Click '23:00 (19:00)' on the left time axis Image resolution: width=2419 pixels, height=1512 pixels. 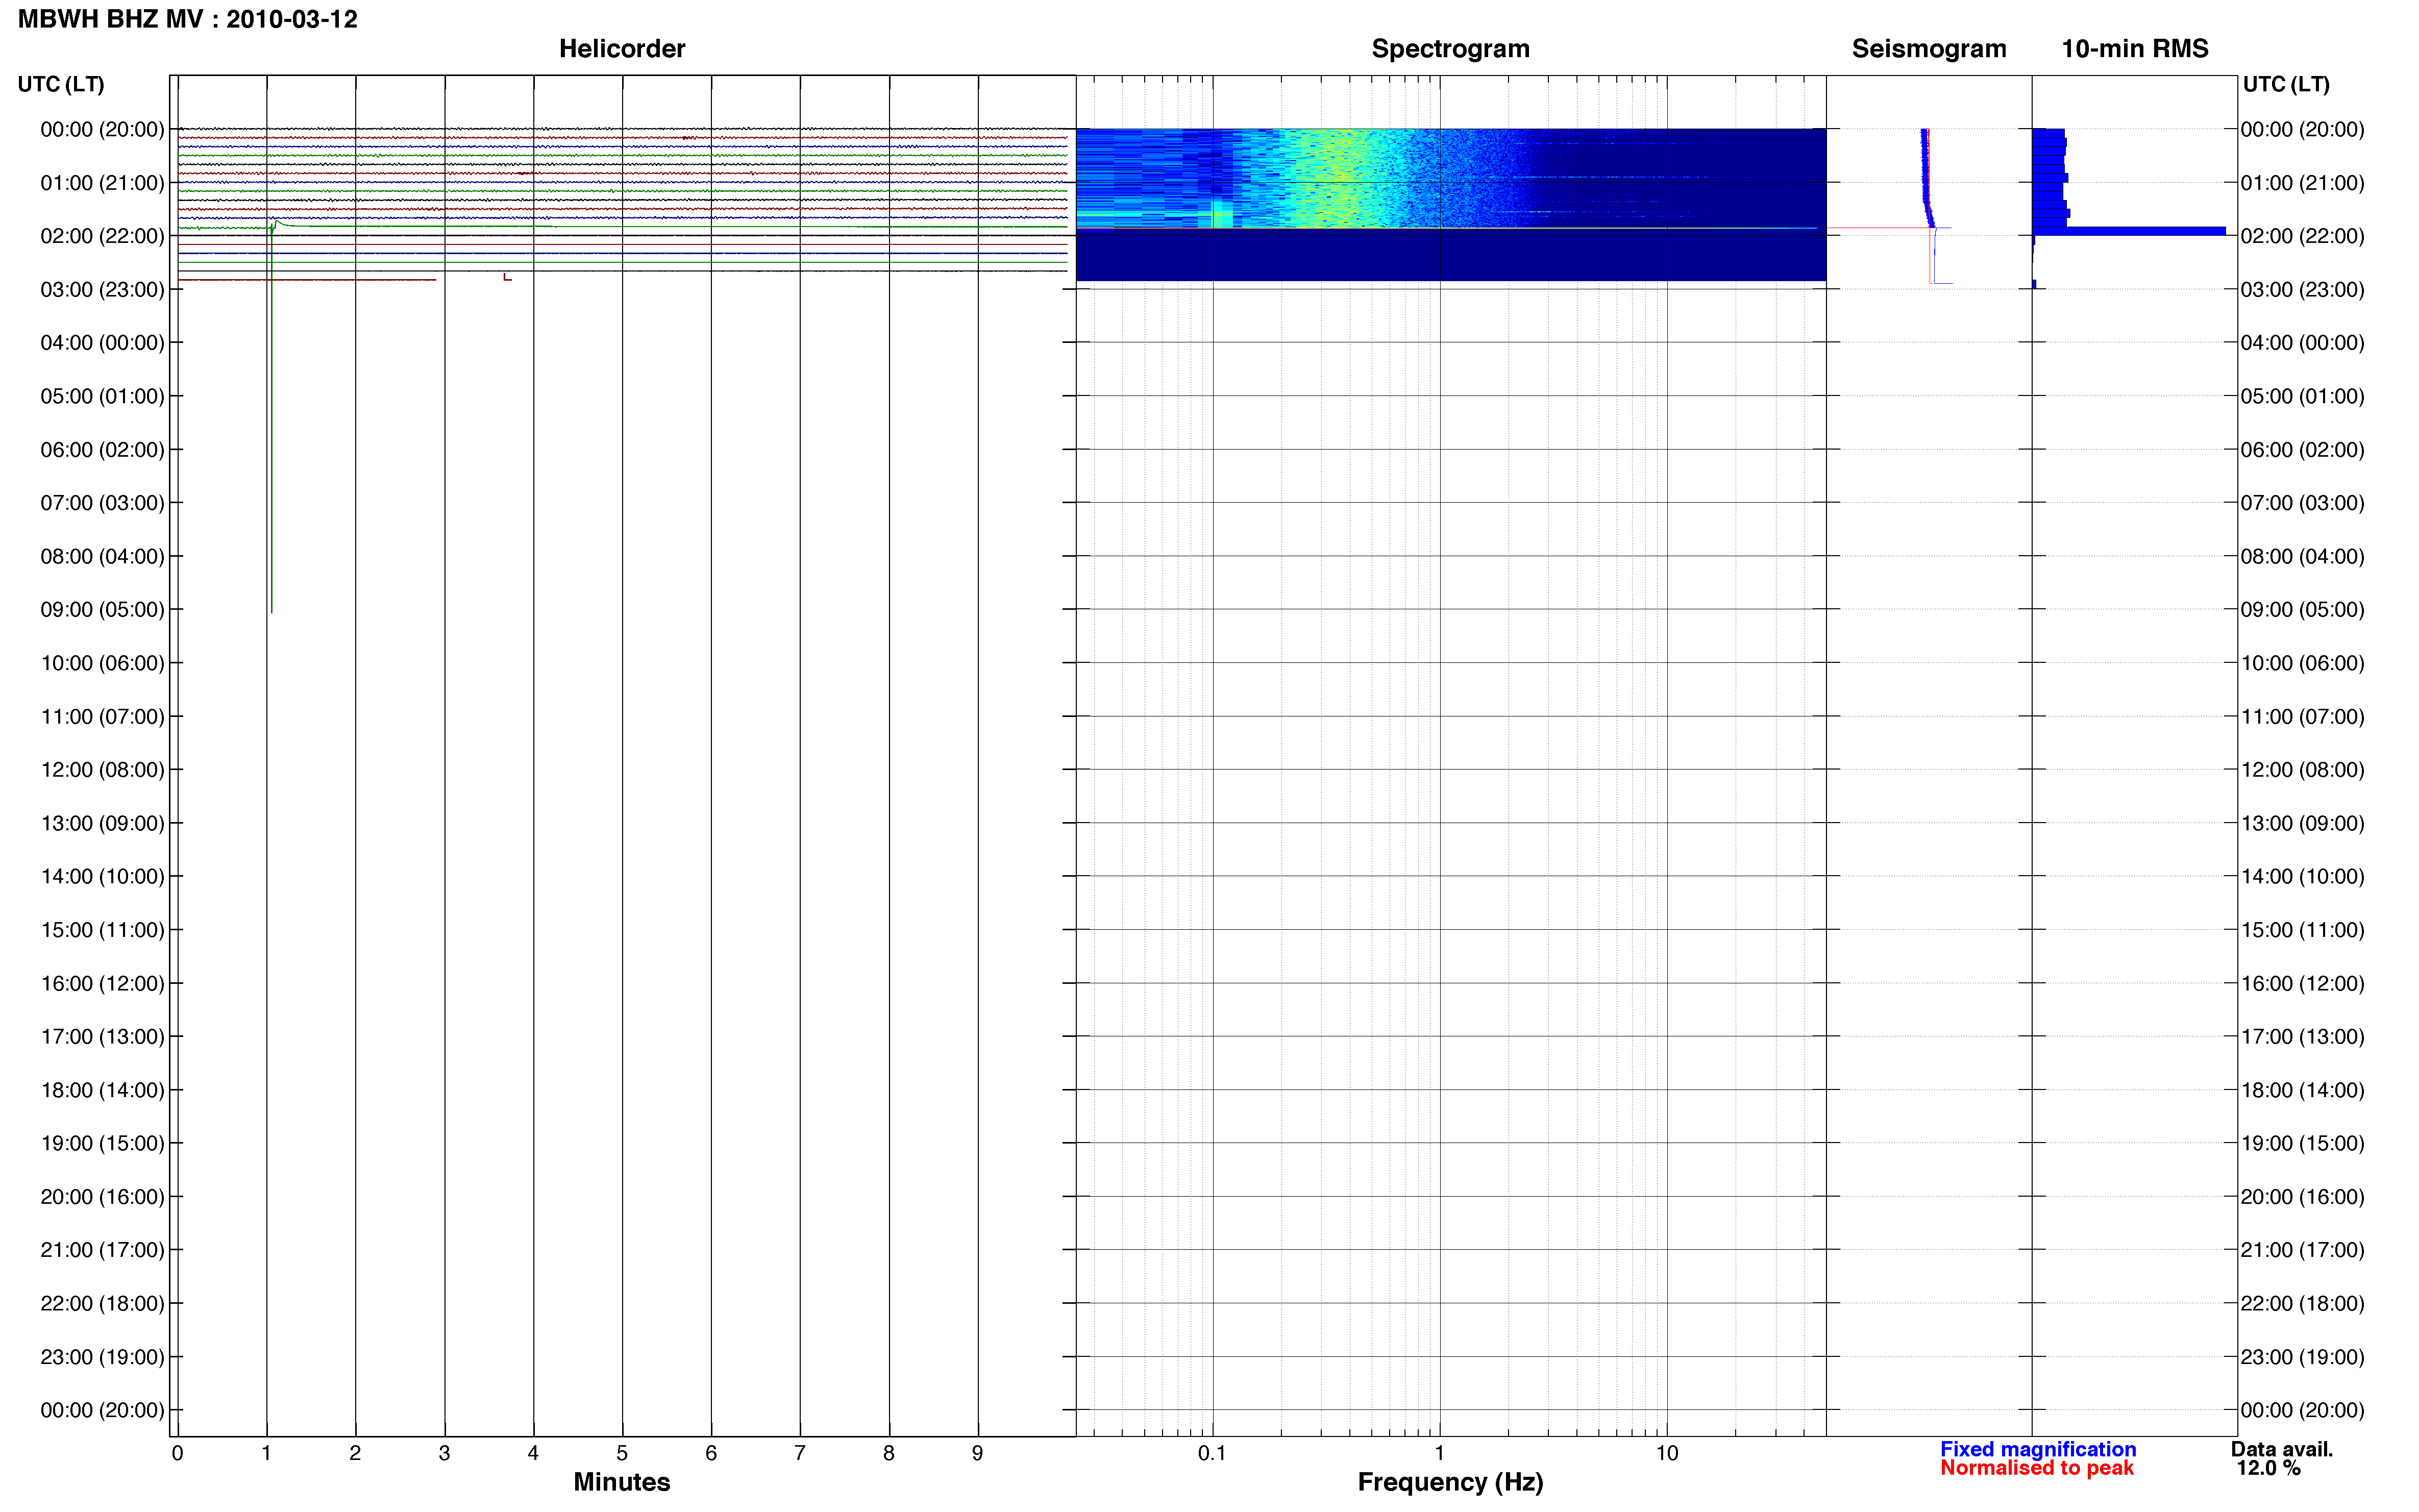tap(102, 1356)
